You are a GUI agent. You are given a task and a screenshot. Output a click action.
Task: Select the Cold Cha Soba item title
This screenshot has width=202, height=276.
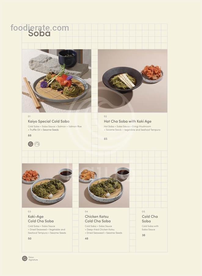150,219
